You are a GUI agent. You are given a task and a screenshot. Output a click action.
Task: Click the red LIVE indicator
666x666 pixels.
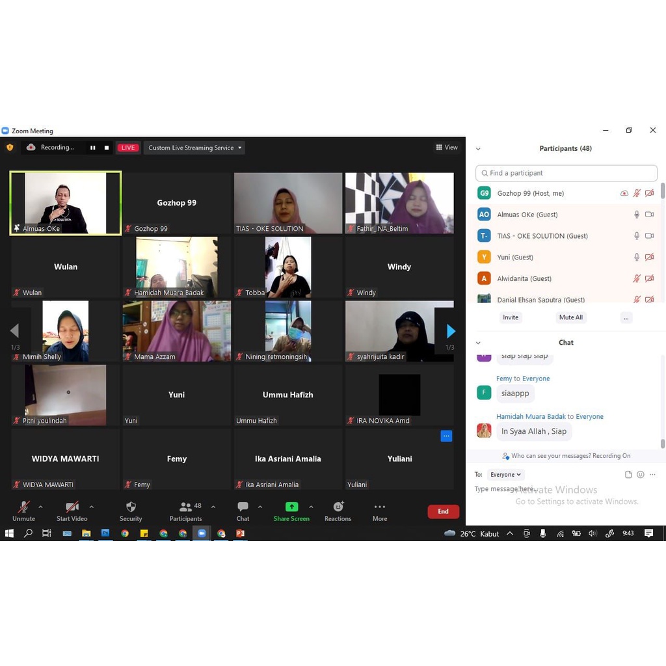[128, 148]
